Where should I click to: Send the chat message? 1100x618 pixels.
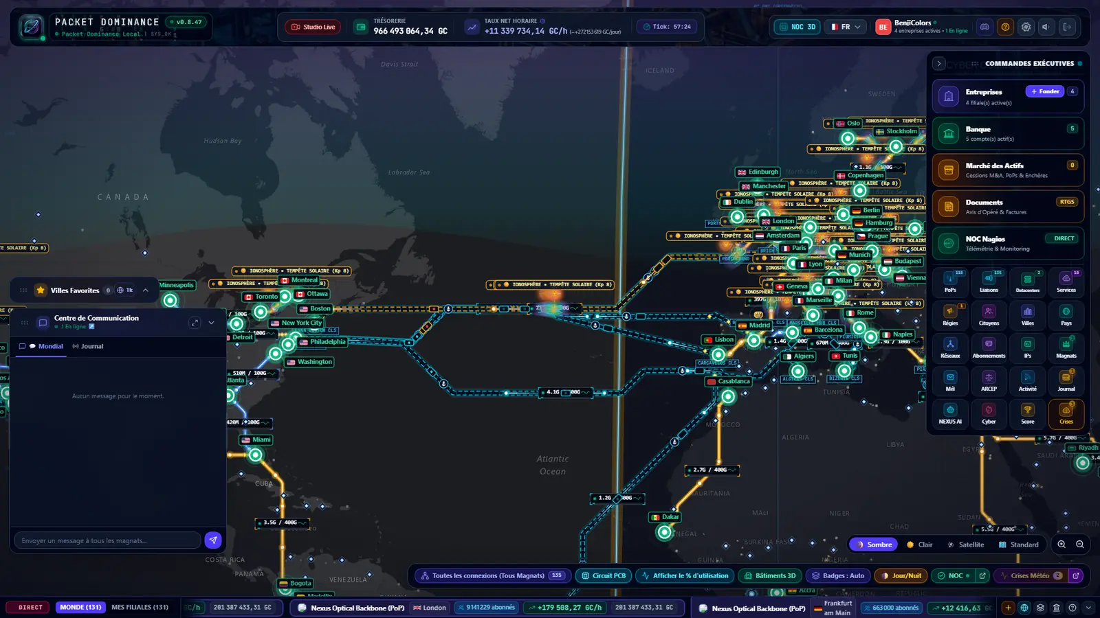[x=213, y=540]
